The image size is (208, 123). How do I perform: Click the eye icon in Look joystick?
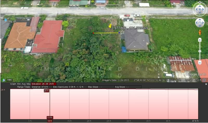coord(200,10)
